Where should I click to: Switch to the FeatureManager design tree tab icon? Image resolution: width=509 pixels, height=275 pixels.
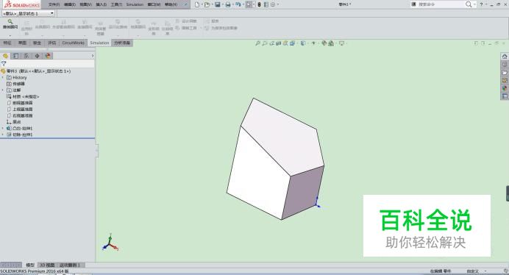point(5,56)
